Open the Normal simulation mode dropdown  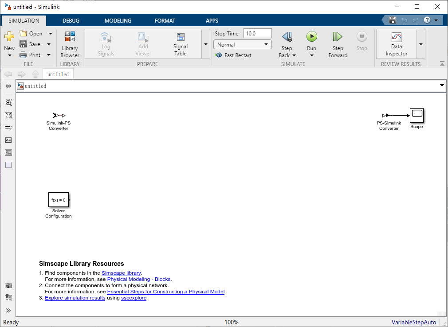243,44
